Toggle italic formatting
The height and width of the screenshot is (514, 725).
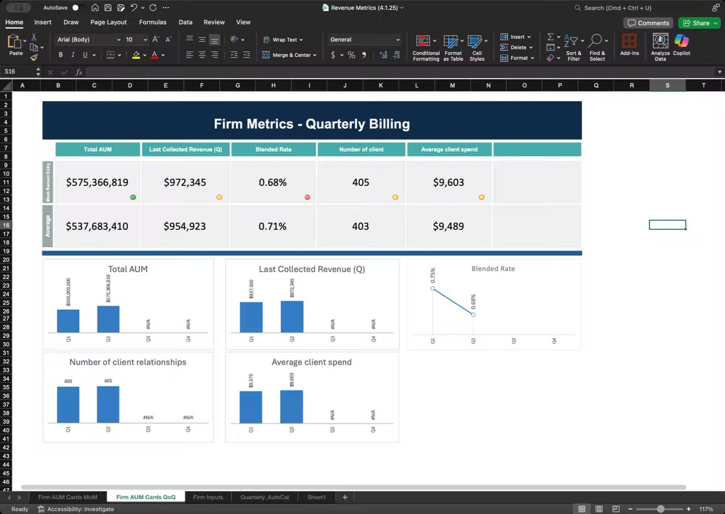[73, 55]
